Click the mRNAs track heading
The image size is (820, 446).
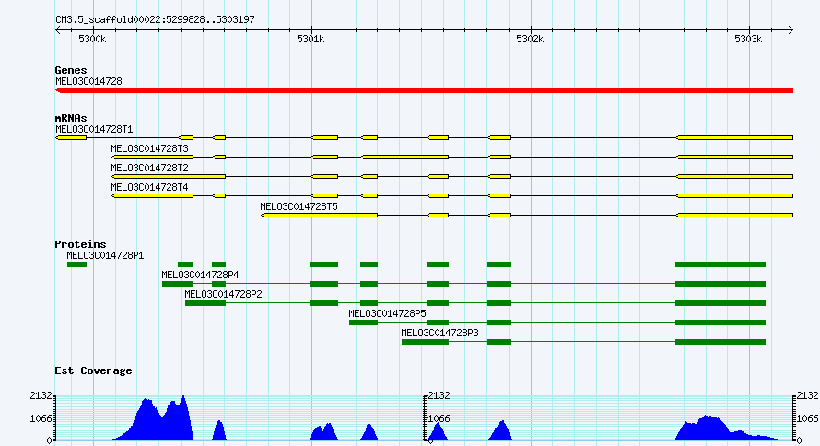tap(71, 118)
